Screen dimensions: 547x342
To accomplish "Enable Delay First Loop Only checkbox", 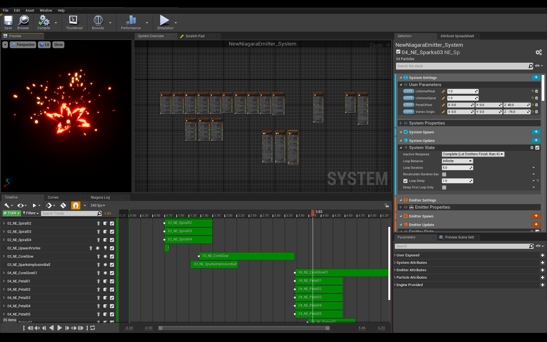I will tap(444, 188).
